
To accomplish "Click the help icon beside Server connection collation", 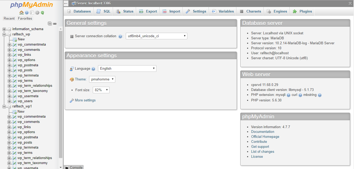I will point(120,36).
